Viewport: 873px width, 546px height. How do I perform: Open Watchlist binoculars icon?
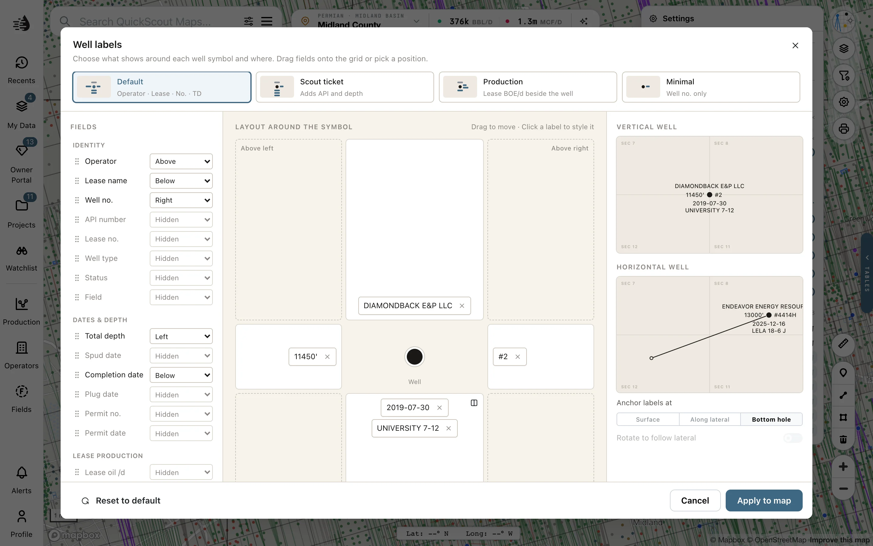tap(22, 251)
